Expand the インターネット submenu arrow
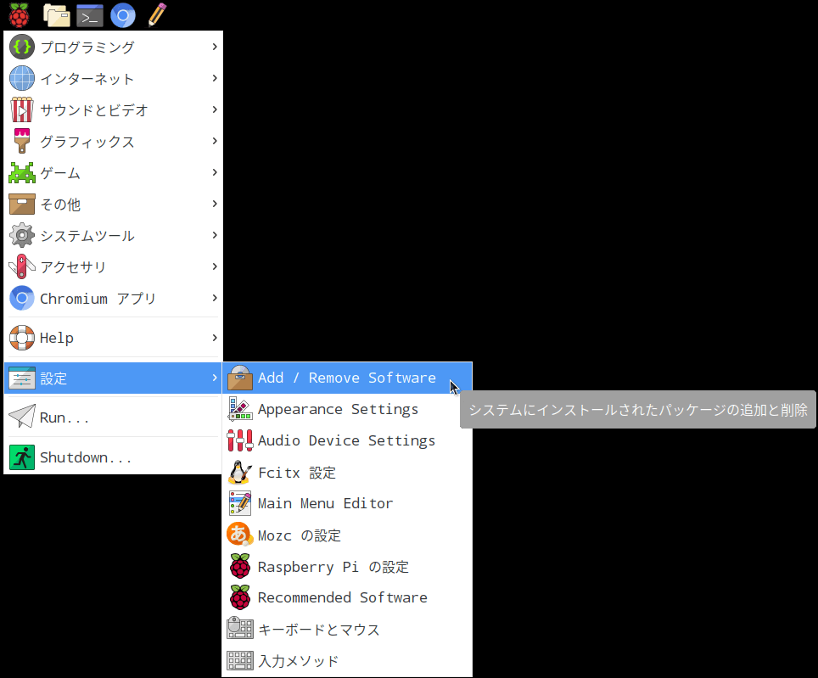 click(x=215, y=78)
